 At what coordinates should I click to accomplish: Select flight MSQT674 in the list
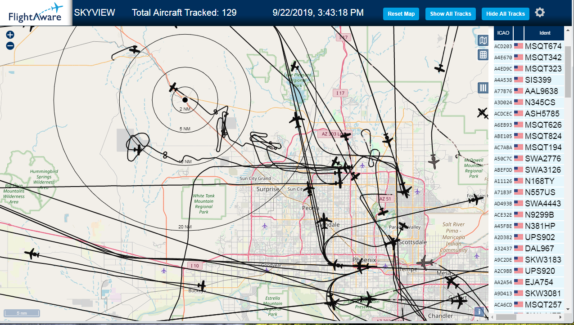point(529,46)
